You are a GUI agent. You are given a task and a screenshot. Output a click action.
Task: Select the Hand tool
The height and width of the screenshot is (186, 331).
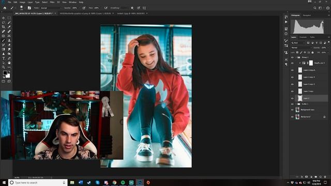coord(9,63)
